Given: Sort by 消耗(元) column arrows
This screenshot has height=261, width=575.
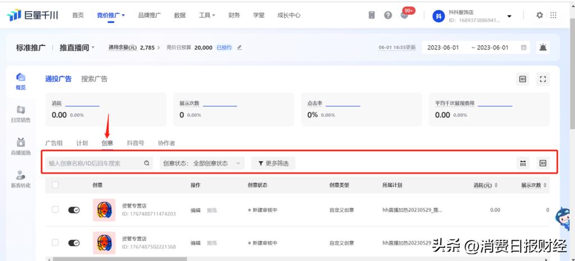Looking at the screenshot, I should pyautogui.click(x=496, y=185).
